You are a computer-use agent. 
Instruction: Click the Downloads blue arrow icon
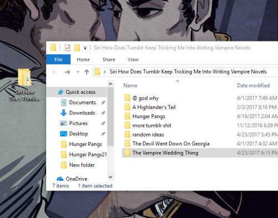click(63, 113)
